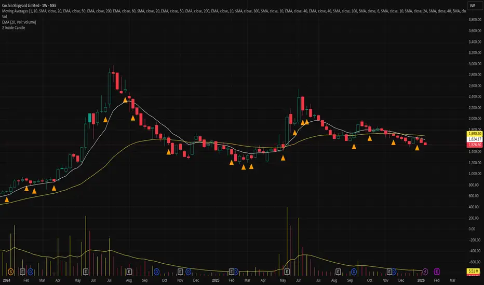Click the 2025 label on time axis
The height and width of the screenshot is (285, 484).
click(x=216, y=280)
